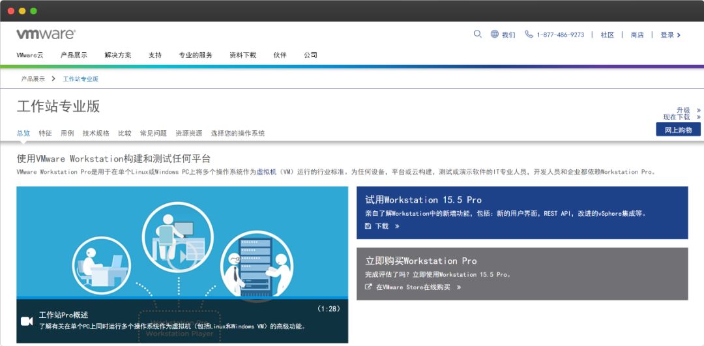Viewport: 704px width, 346px height.
Task: Click the chevron next to 登录
Action: (x=679, y=35)
